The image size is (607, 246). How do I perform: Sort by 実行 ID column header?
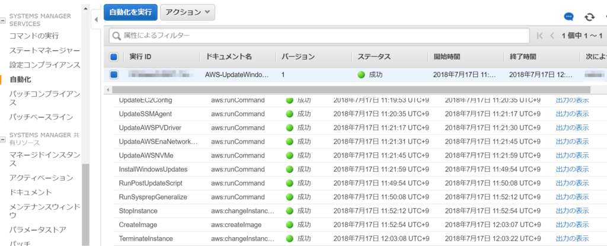pyautogui.click(x=140, y=57)
